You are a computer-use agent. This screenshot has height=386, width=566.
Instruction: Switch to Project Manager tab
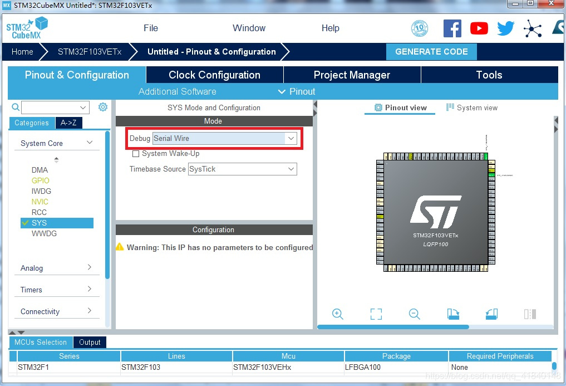352,75
